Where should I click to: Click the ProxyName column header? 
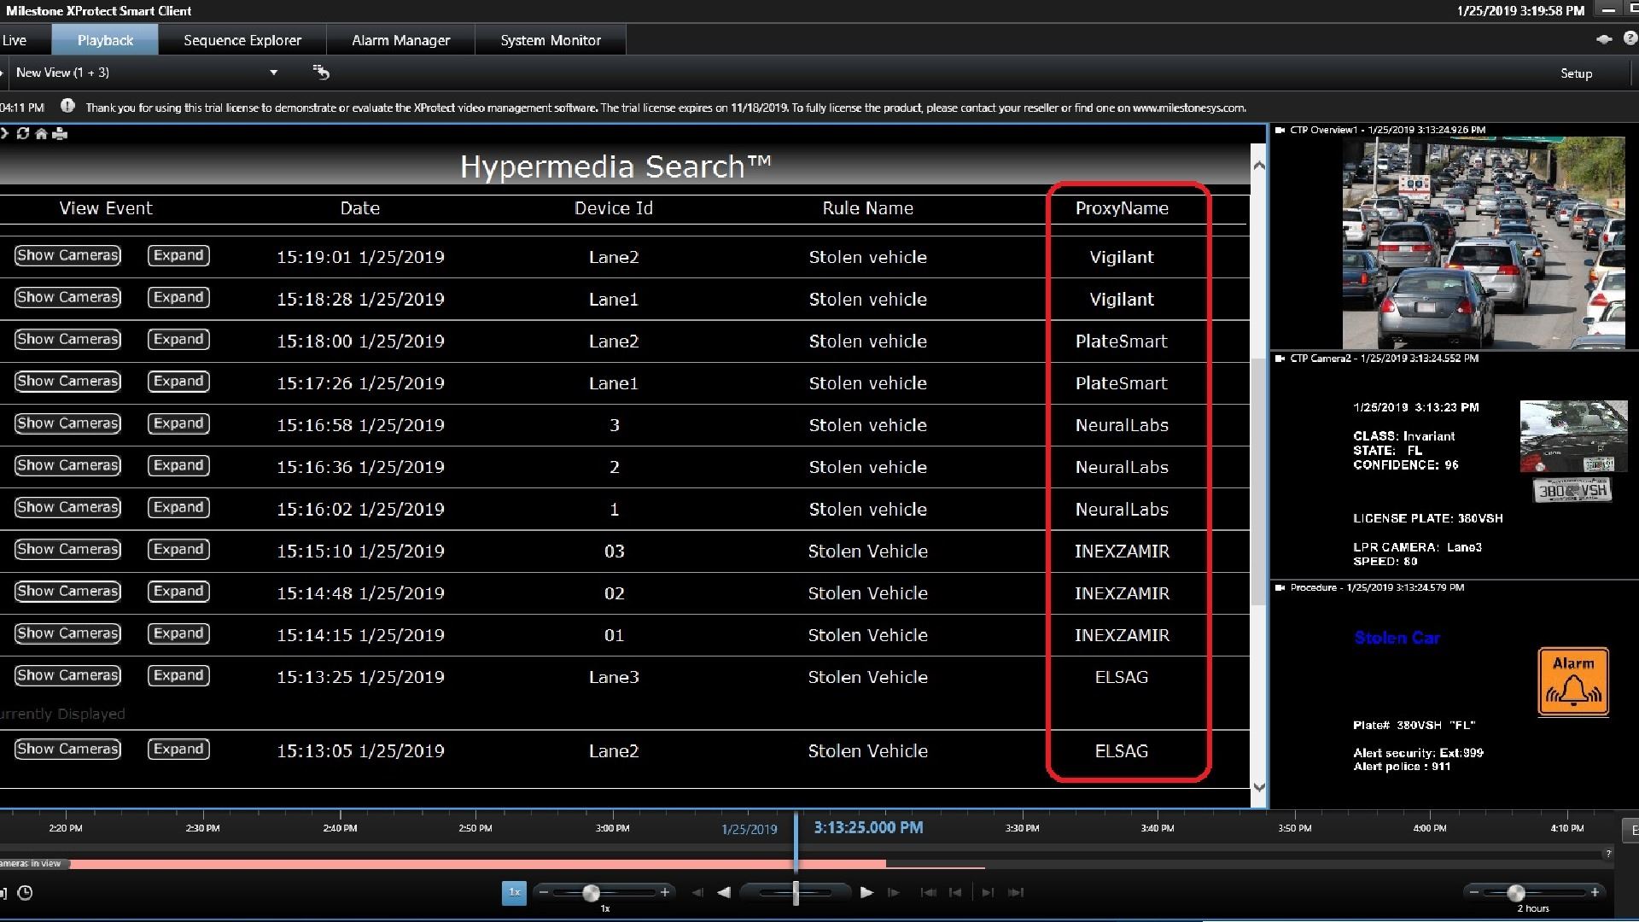click(1122, 208)
